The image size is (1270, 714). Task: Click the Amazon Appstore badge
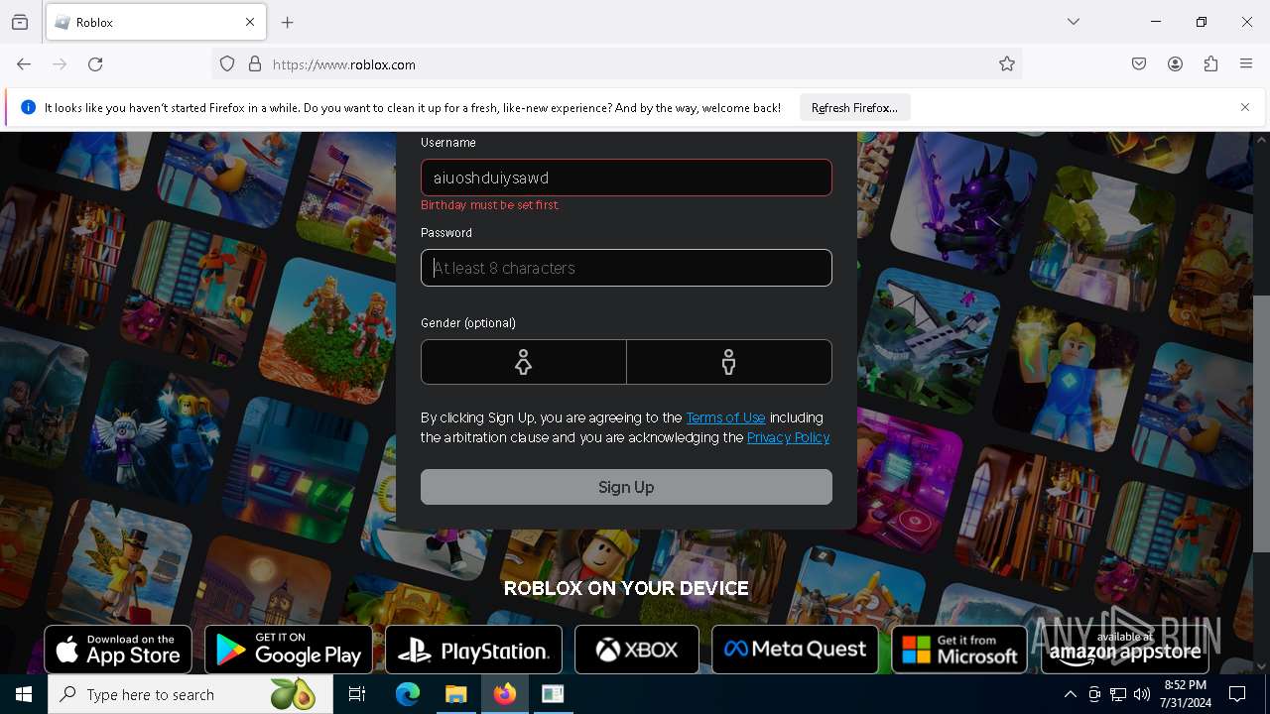[x=1125, y=650]
